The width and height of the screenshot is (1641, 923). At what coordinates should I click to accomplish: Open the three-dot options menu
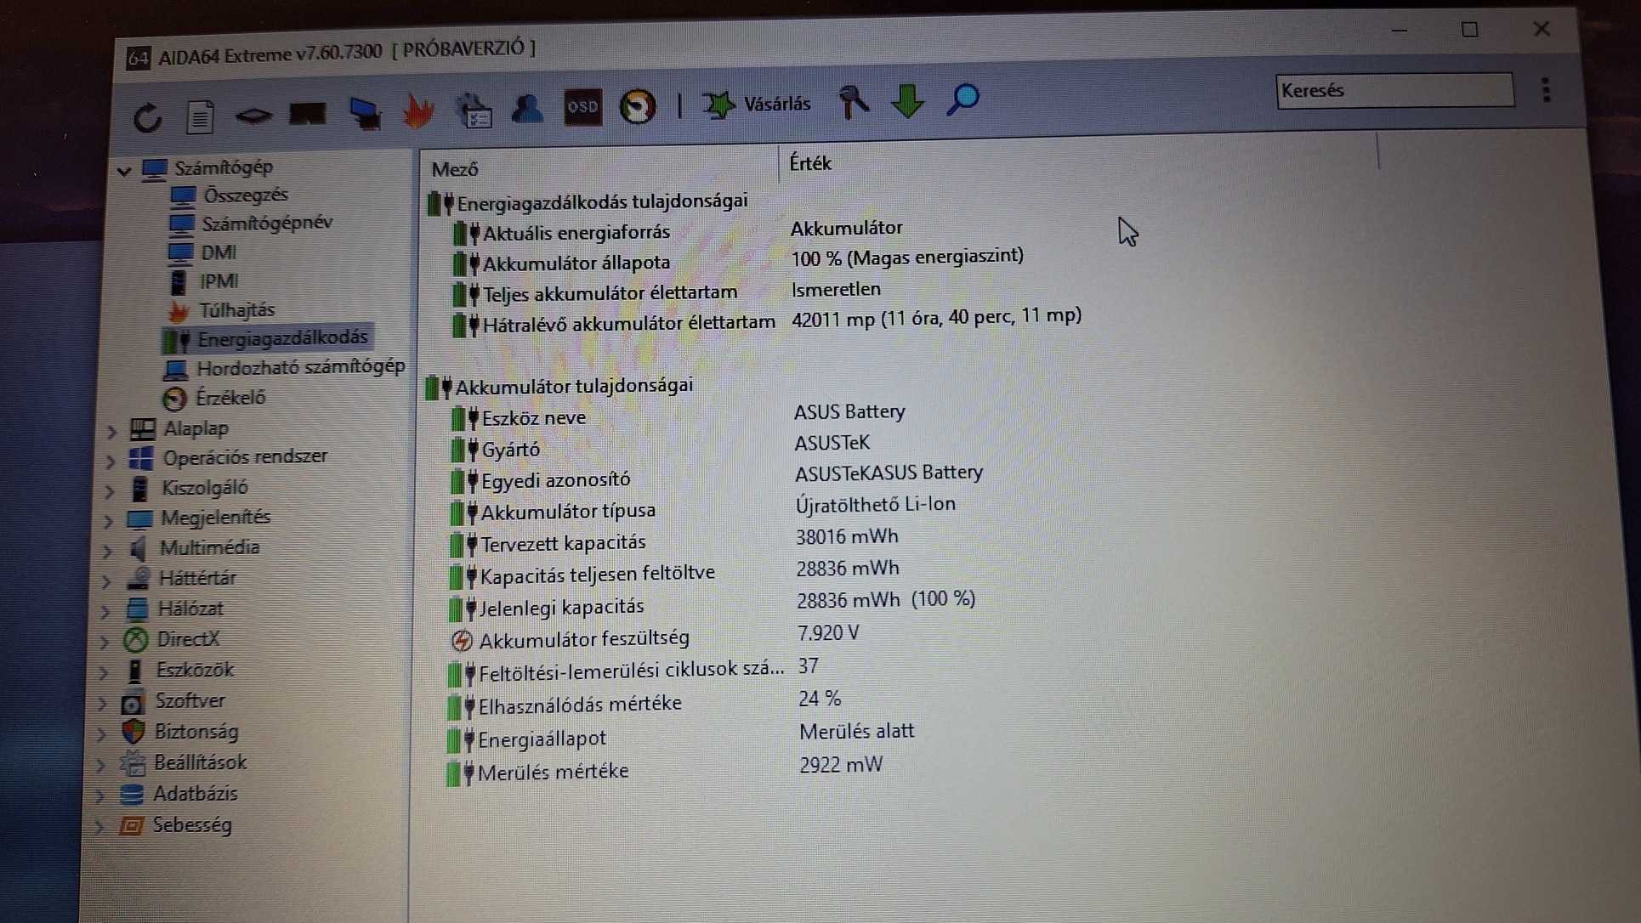(1546, 90)
